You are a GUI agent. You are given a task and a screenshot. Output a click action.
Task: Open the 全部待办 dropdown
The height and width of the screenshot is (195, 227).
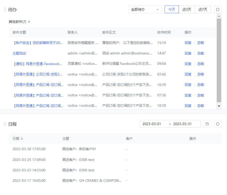click(145, 10)
